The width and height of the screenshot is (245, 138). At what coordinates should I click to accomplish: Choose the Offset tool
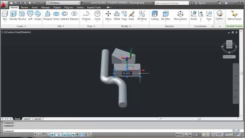click(117, 16)
